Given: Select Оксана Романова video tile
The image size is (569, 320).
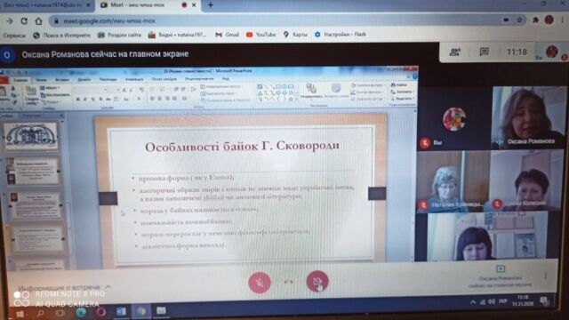Looking at the screenshot, I should click(x=527, y=117).
